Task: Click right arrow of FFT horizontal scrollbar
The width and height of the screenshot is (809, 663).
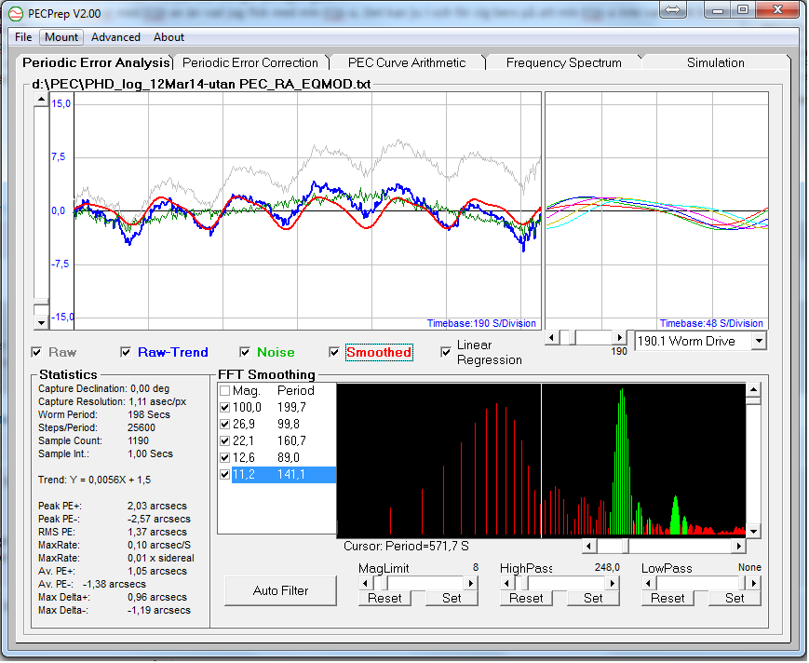Action: click(x=739, y=546)
